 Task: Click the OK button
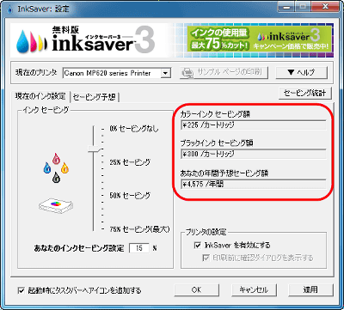(x=197, y=290)
